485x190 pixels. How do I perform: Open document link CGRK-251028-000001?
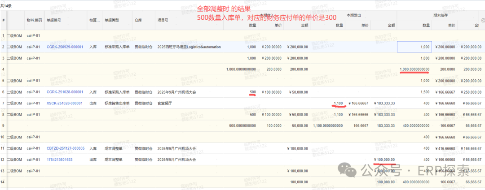[x=65, y=92]
